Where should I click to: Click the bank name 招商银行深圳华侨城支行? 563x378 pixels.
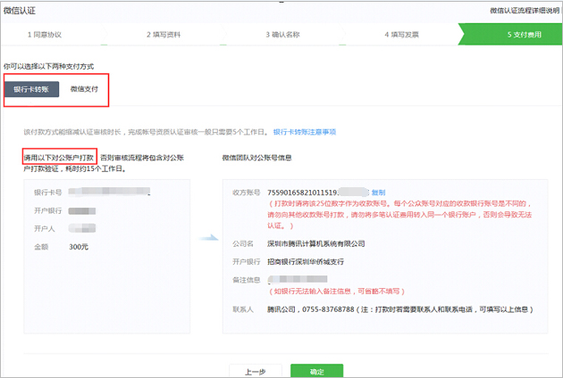306,262
